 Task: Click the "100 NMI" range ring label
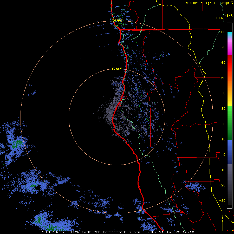[x=117, y=21]
